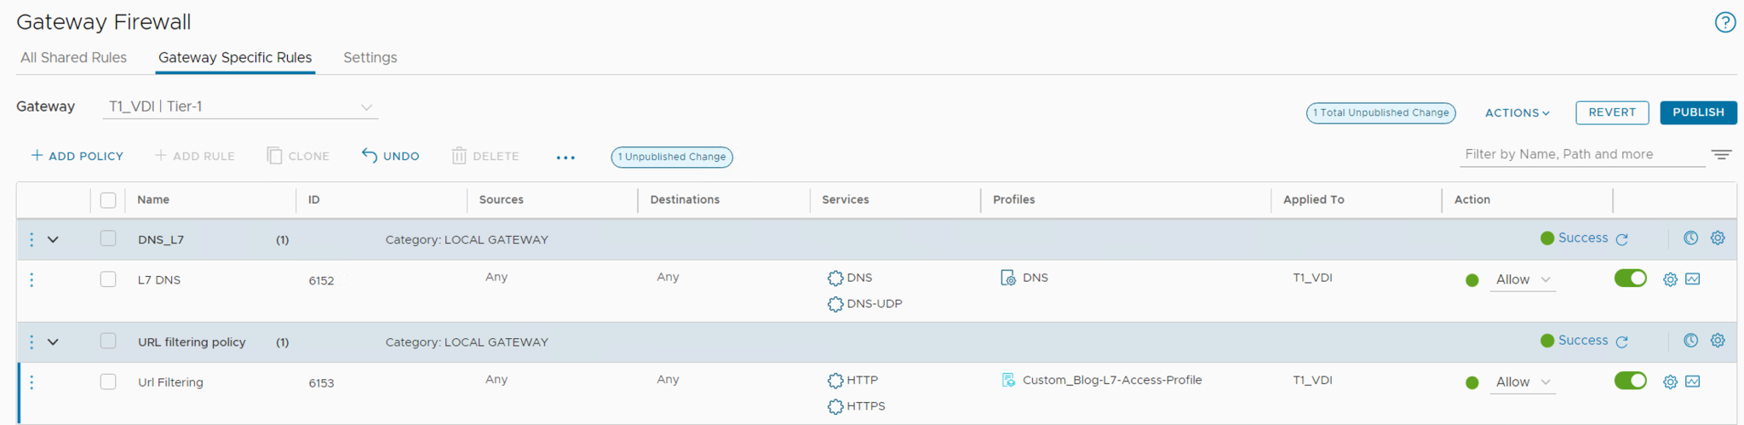
Task: Open the help question mark icon
Action: [1724, 22]
